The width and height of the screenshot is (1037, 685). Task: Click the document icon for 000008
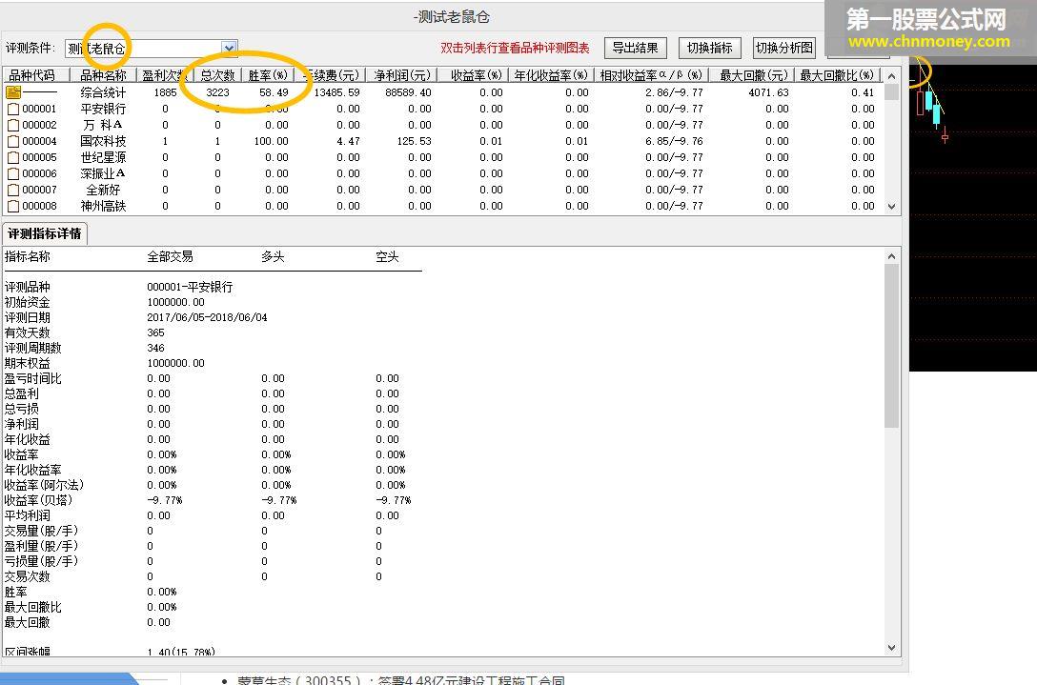click(x=12, y=207)
